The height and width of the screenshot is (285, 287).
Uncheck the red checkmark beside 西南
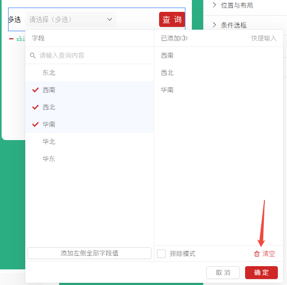pyautogui.click(x=35, y=90)
